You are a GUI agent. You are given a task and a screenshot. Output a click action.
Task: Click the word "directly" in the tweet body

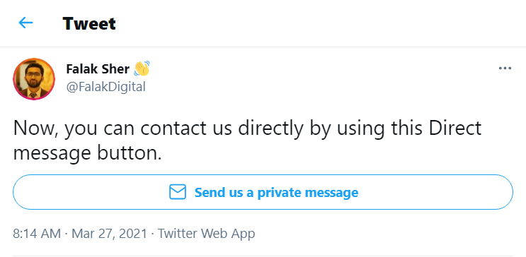pos(270,128)
